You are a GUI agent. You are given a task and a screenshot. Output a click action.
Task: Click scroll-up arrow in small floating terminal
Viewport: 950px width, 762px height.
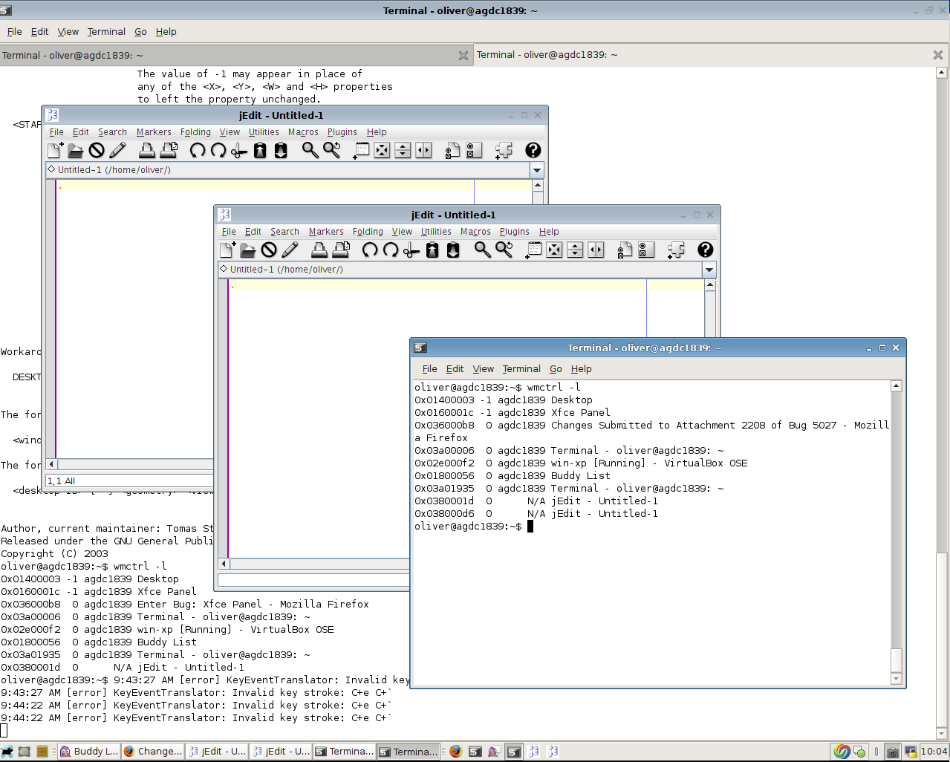897,386
